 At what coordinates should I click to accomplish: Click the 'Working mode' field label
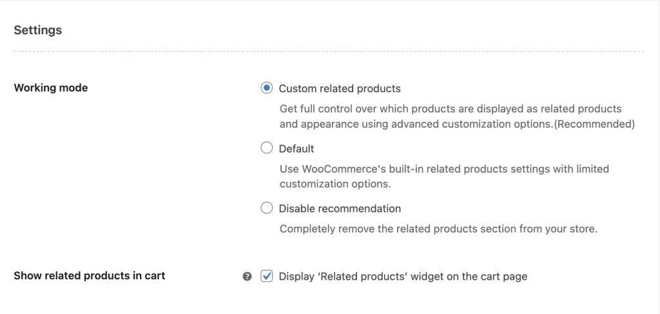(51, 88)
